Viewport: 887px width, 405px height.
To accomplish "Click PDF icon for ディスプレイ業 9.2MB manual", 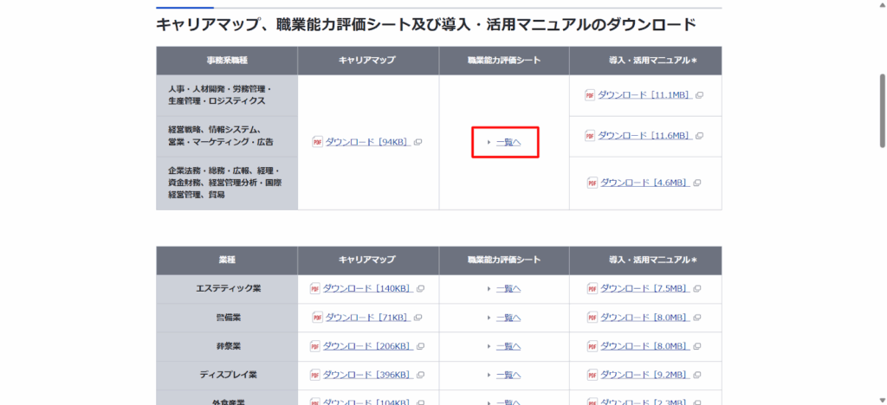I will pyautogui.click(x=592, y=375).
